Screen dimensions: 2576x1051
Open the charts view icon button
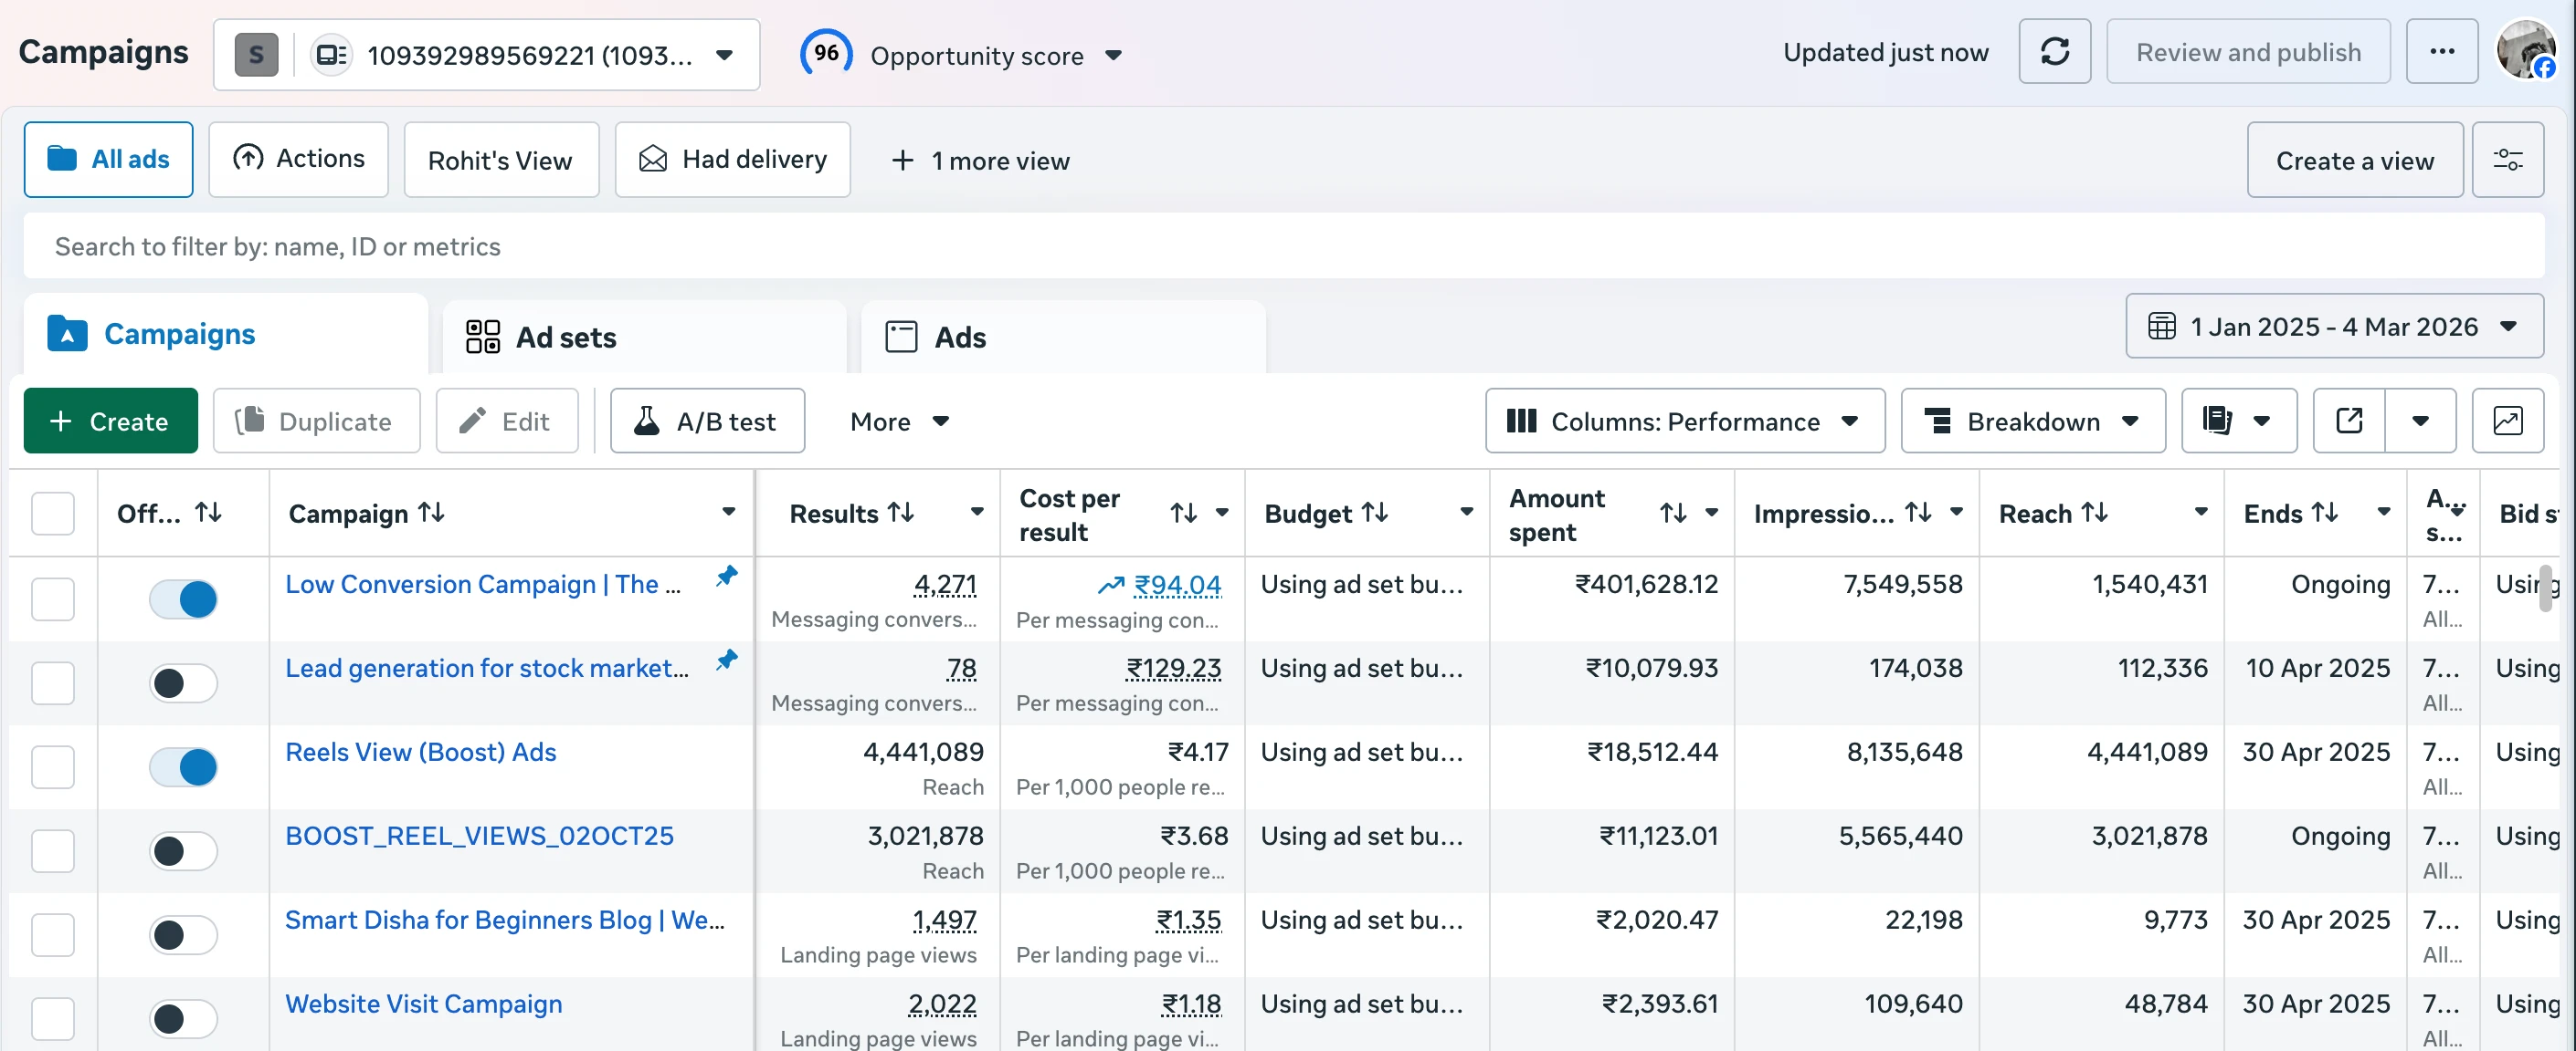coord(2507,421)
